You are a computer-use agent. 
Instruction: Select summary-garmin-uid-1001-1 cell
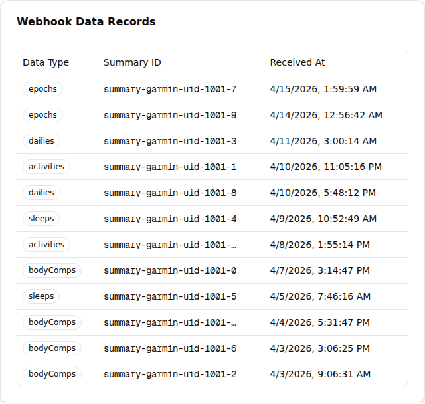pos(170,167)
